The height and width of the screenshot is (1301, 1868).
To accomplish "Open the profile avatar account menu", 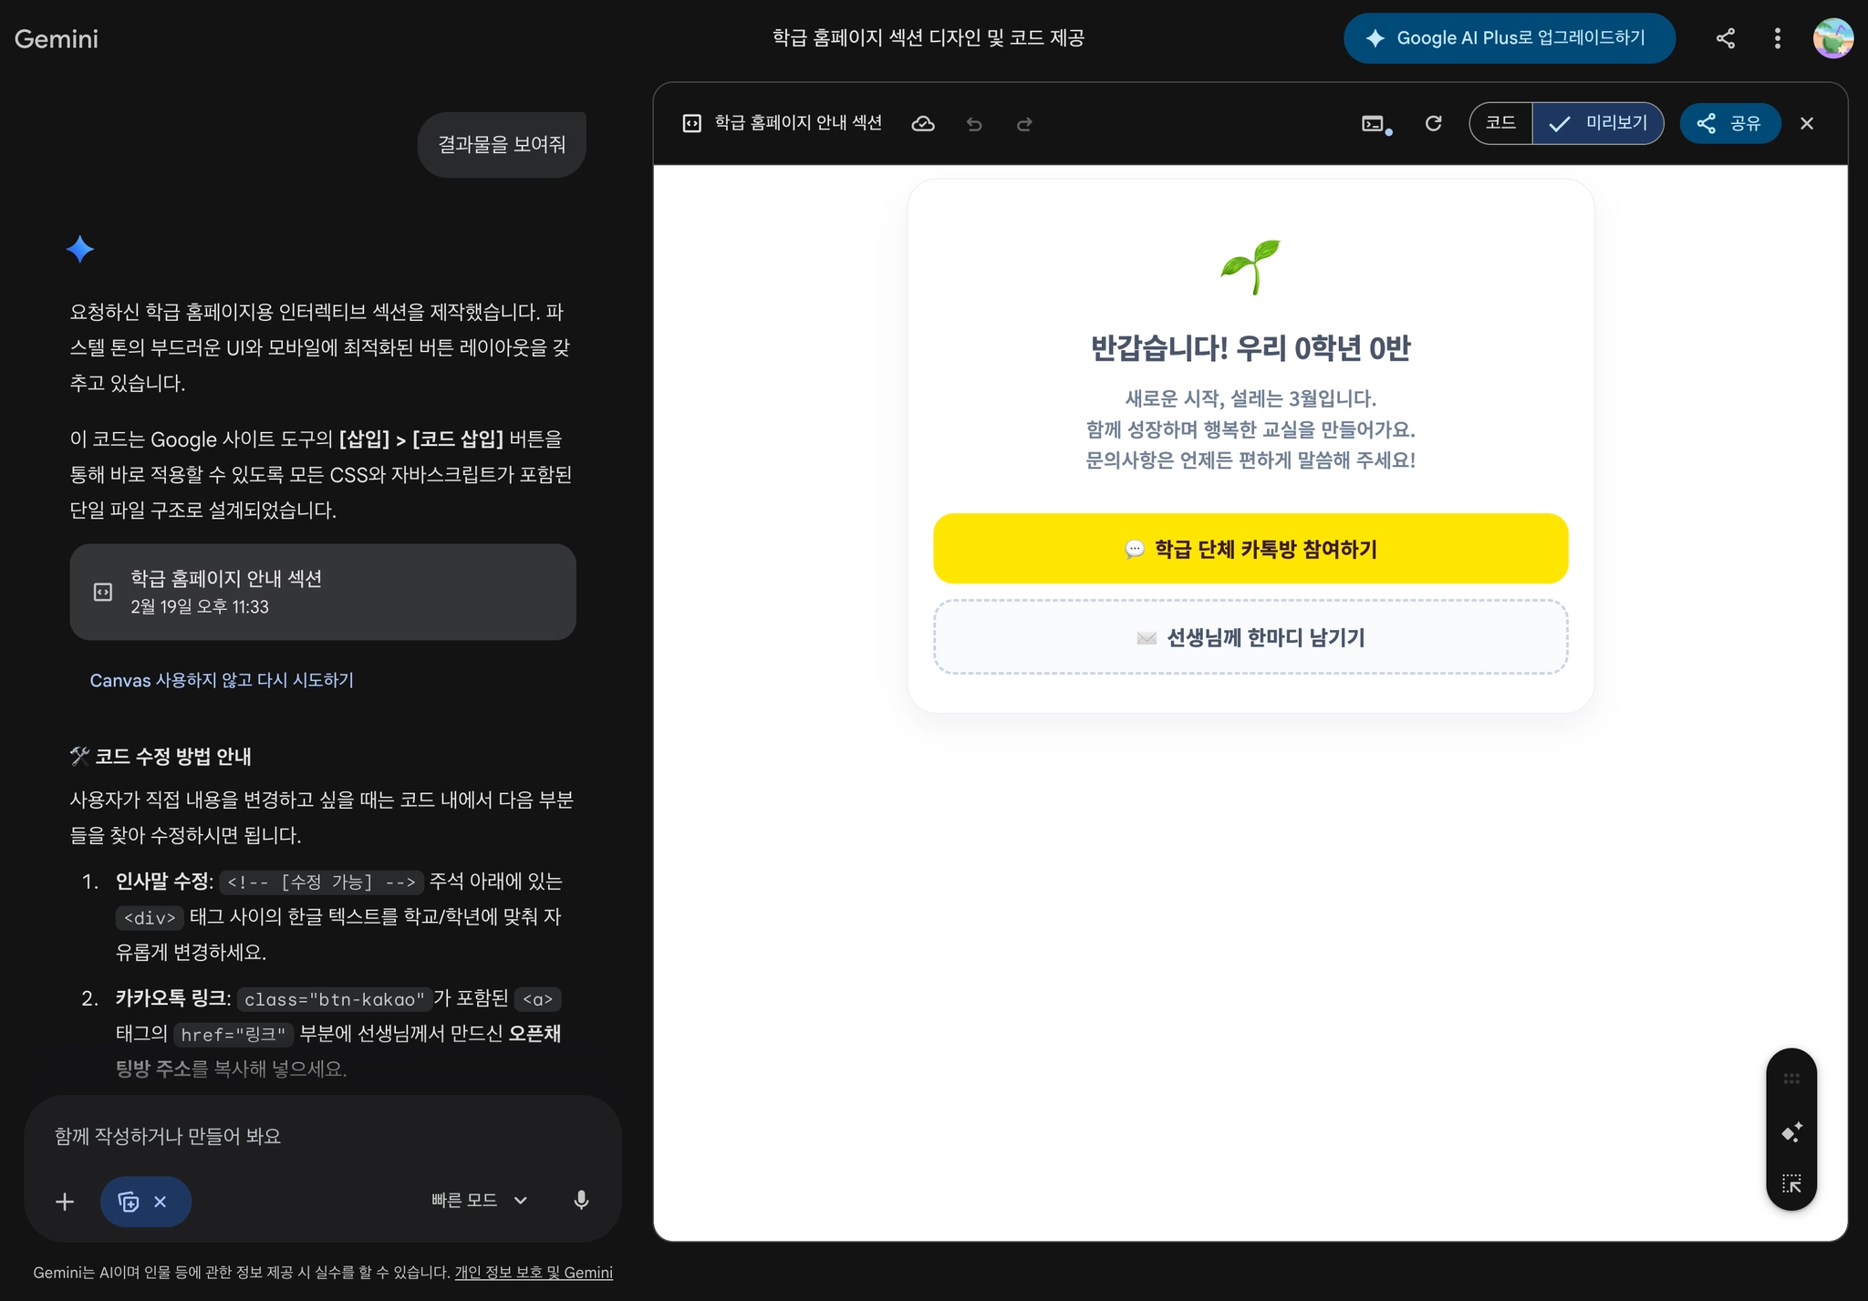I will (x=1832, y=38).
